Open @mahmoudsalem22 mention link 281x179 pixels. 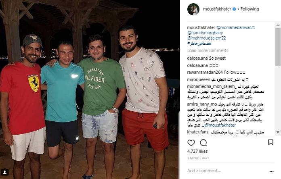click(206, 38)
